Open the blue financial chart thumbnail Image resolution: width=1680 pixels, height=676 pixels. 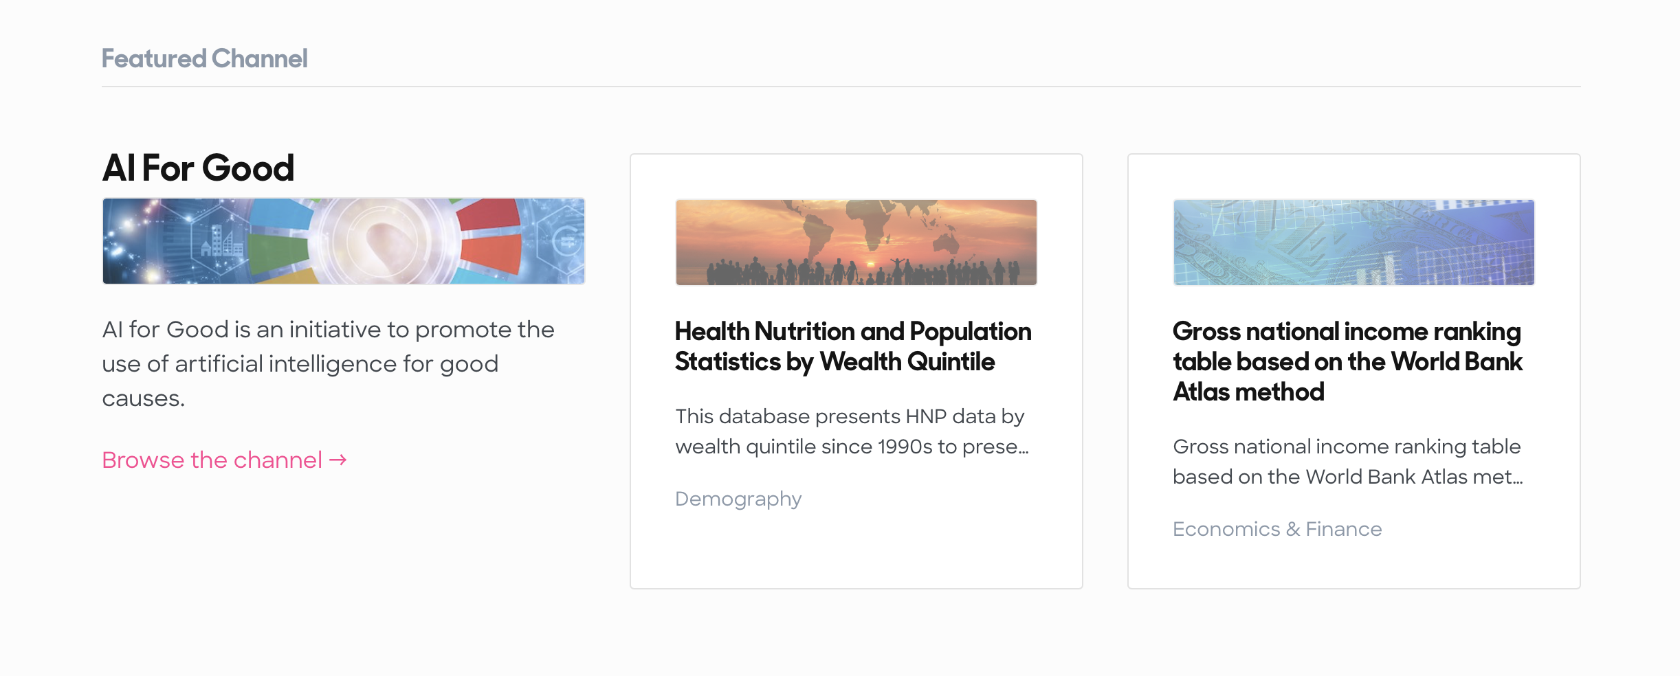(x=1353, y=242)
